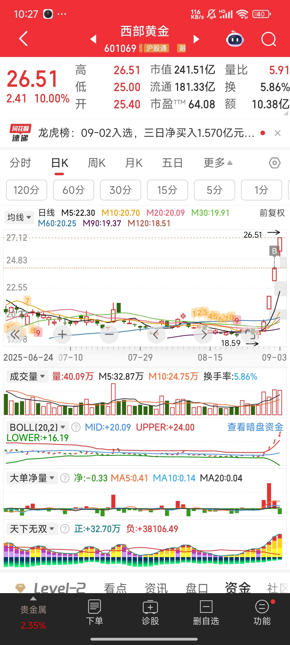This screenshot has width=290, height=645.
Task: Open 同花顺速递 news logo
Action: coord(20,133)
